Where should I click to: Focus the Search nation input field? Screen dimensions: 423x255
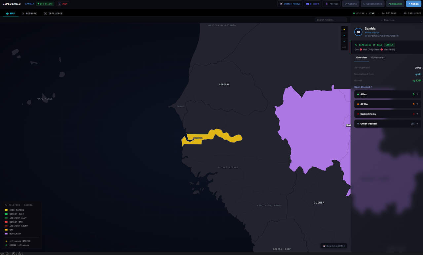pos(331,20)
